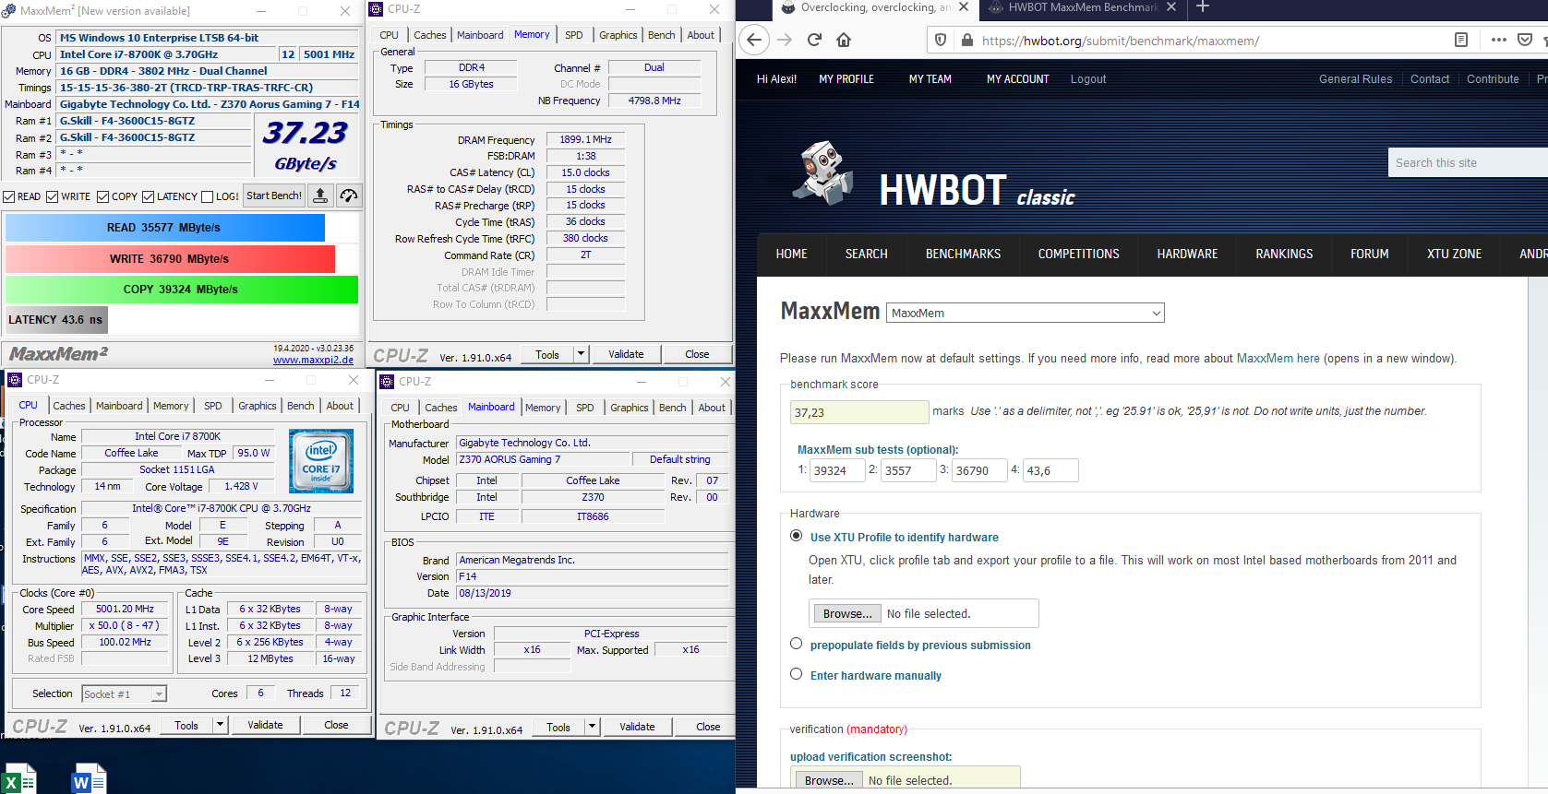The height and width of the screenshot is (794, 1548).
Task: Click MaxxMem upload result icon button
Action: [x=319, y=196]
